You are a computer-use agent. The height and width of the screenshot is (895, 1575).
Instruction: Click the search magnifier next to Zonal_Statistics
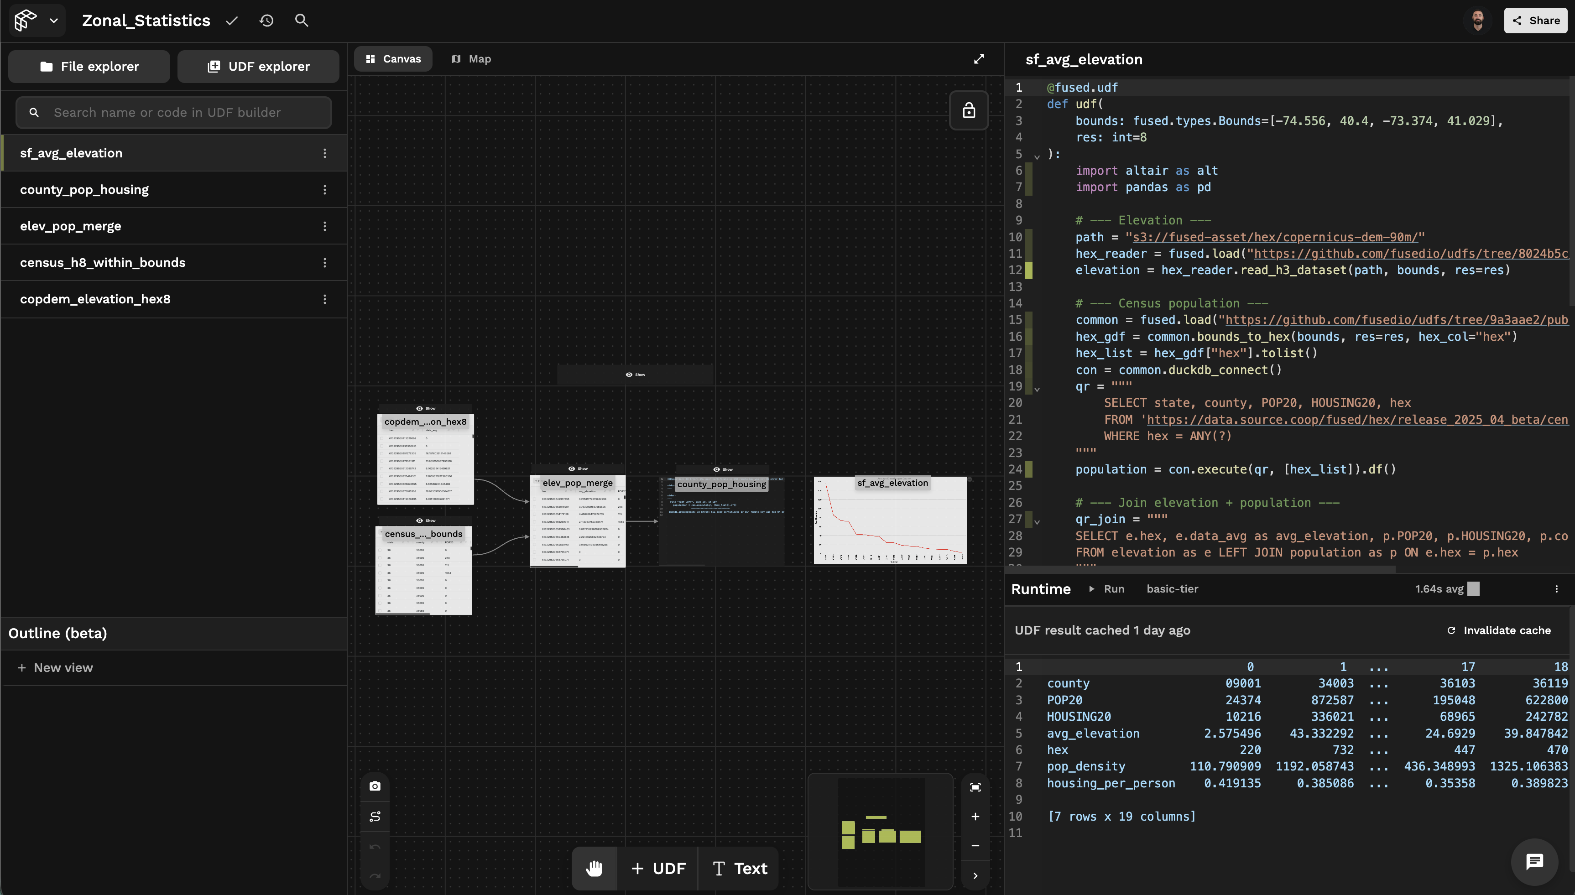pyautogui.click(x=301, y=20)
